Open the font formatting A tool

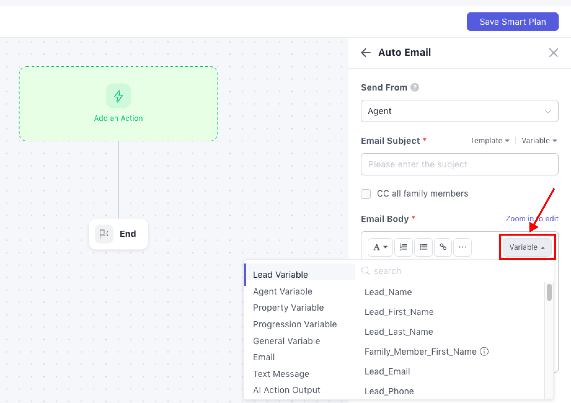pyautogui.click(x=380, y=247)
